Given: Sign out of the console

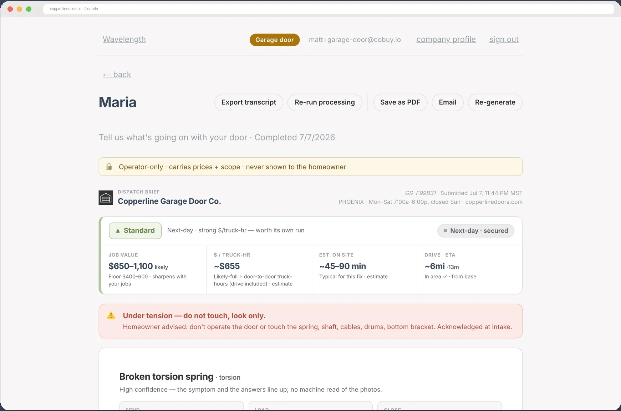Looking at the screenshot, I should [504, 39].
